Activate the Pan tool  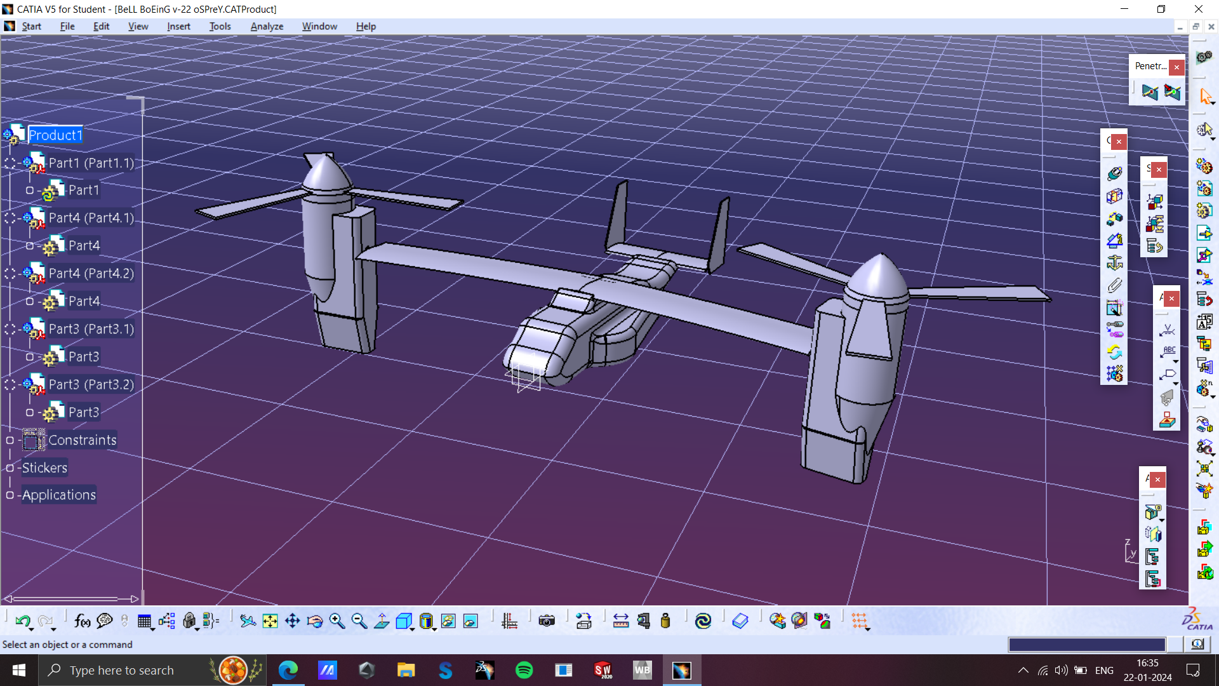(x=292, y=621)
